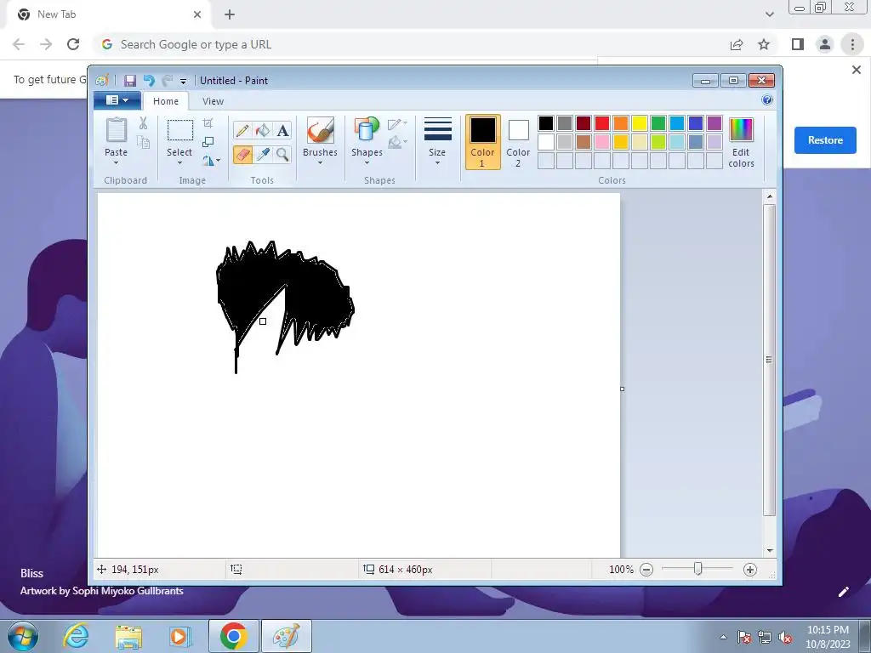Click the zoom slider handle
This screenshot has height=653, width=871.
698,569
